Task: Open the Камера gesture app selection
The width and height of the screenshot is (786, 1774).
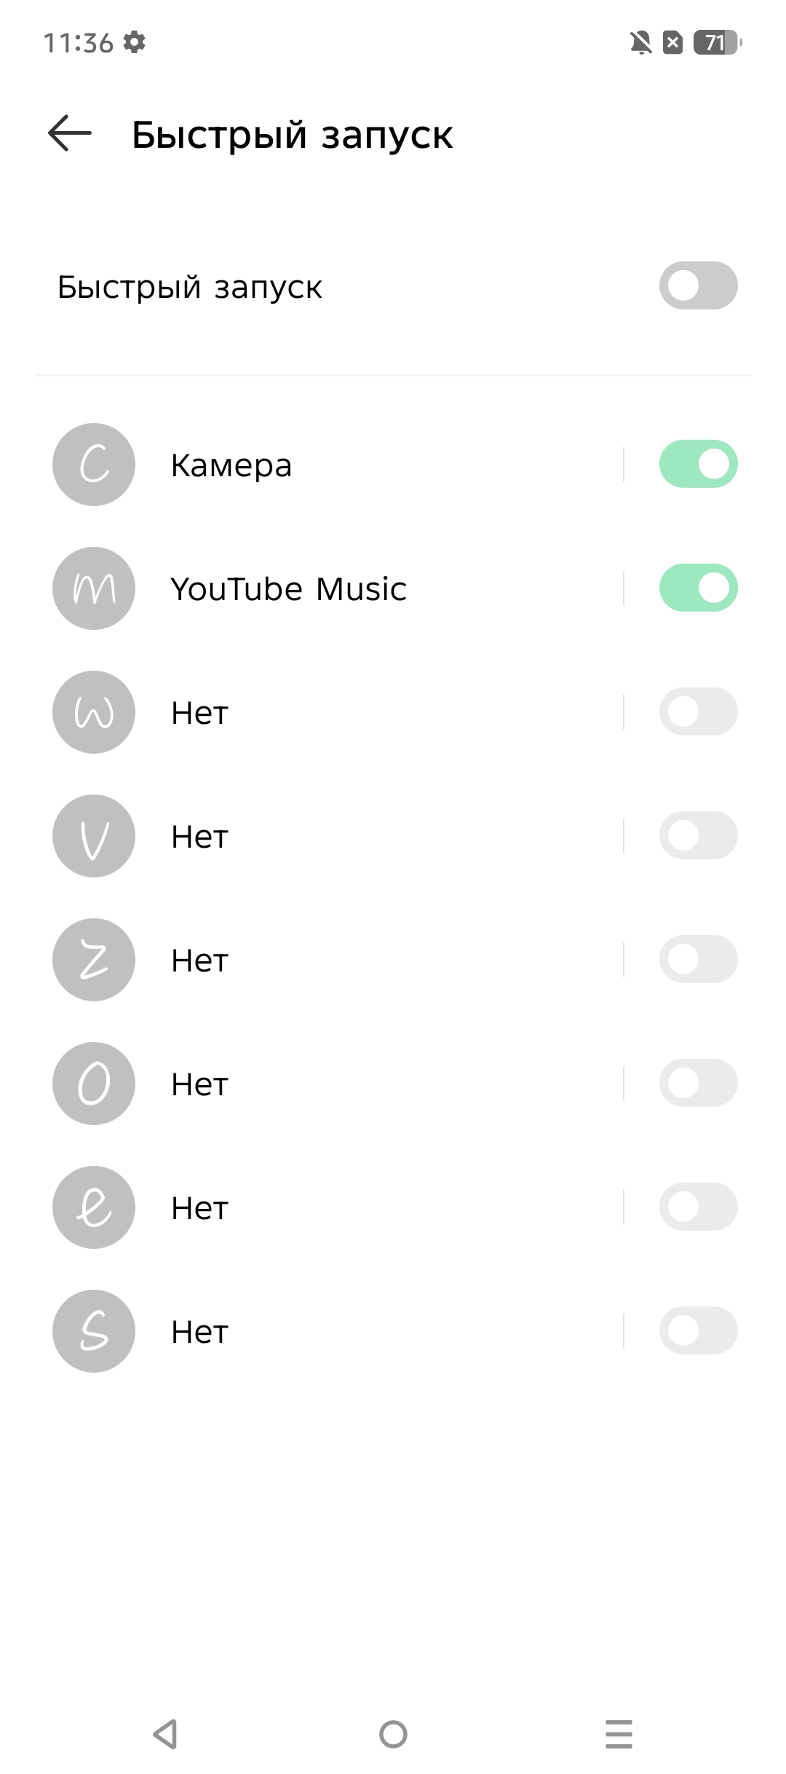Action: click(231, 465)
